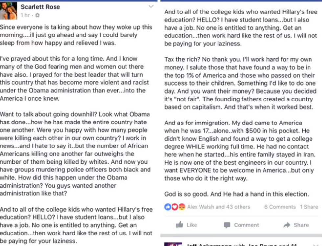Click the 1 hr post timestamp
The width and height of the screenshot is (322, 246).
click(25, 15)
